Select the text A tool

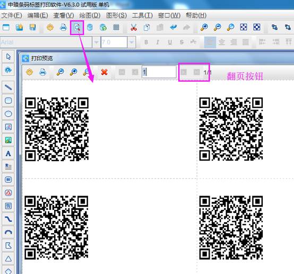pos(8,153)
